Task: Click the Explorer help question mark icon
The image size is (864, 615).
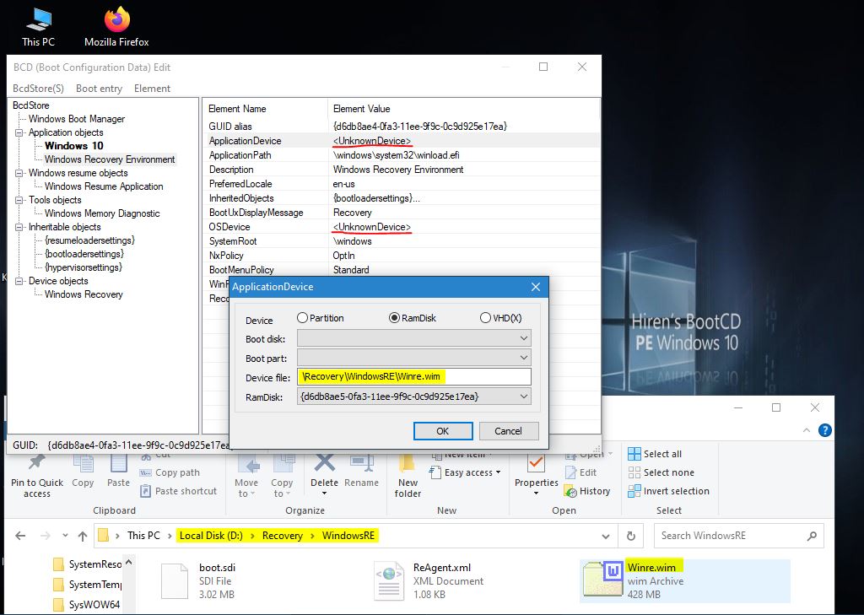Action: pyautogui.click(x=825, y=430)
